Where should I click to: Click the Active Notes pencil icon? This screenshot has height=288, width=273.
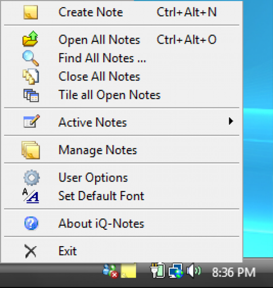click(x=31, y=122)
